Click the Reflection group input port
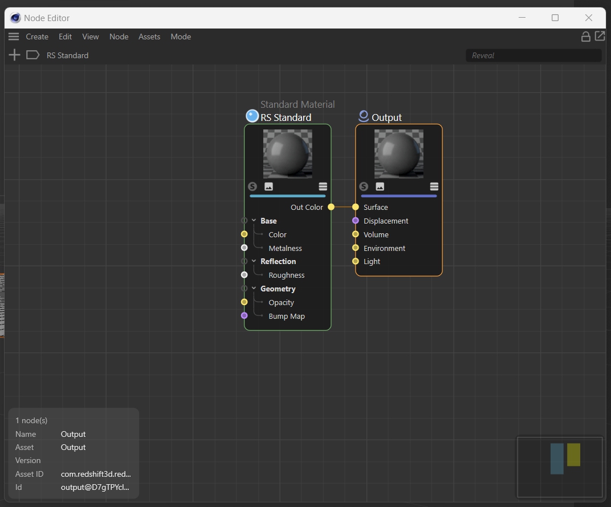 point(245,261)
